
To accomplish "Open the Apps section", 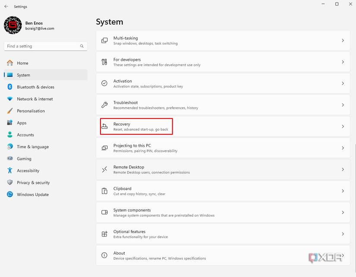I will [45, 123].
